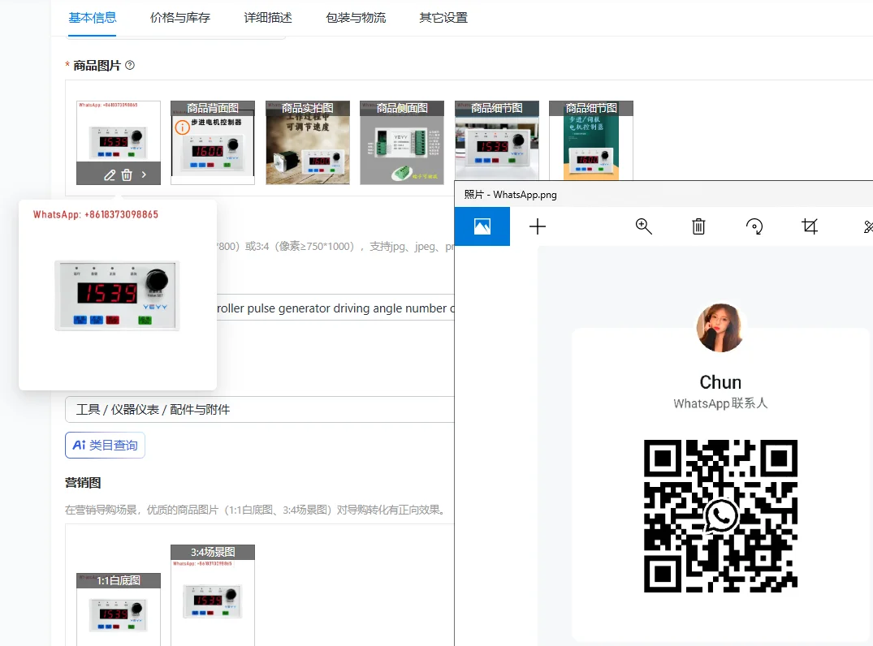Open the 其它设置 tab
This screenshot has width=873, height=646.
click(443, 18)
